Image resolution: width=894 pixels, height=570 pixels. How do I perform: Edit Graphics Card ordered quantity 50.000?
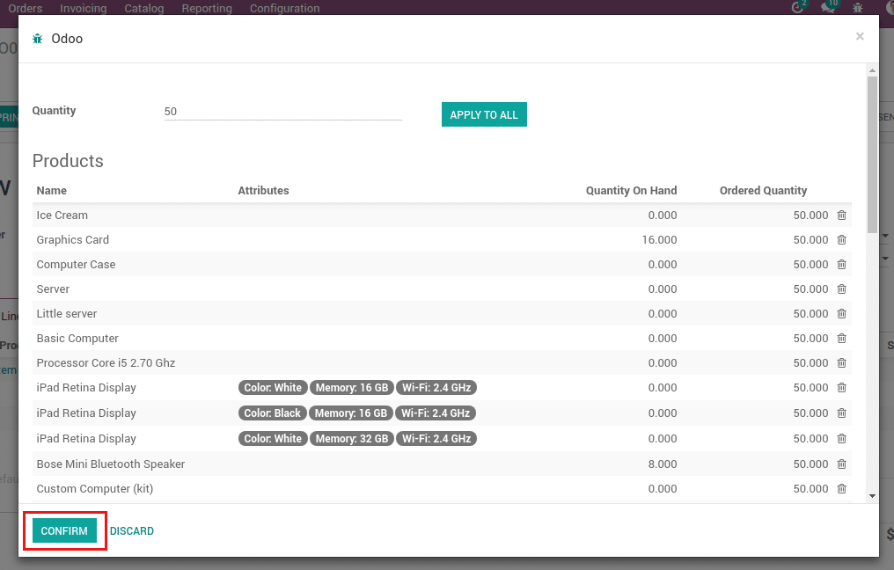(810, 240)
